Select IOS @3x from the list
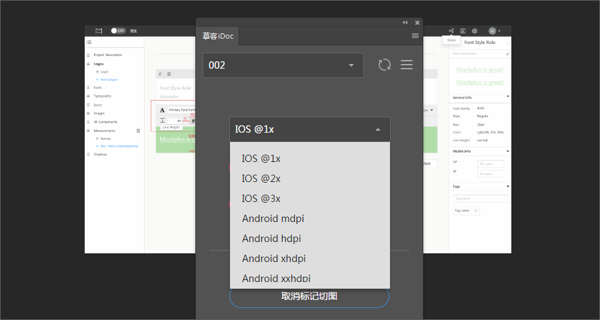 point(261,198)
